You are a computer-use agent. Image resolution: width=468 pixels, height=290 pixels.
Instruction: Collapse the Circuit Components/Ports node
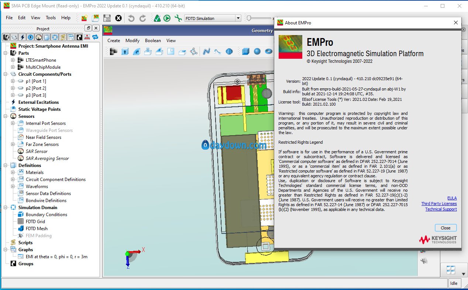[x=6, y=74]
